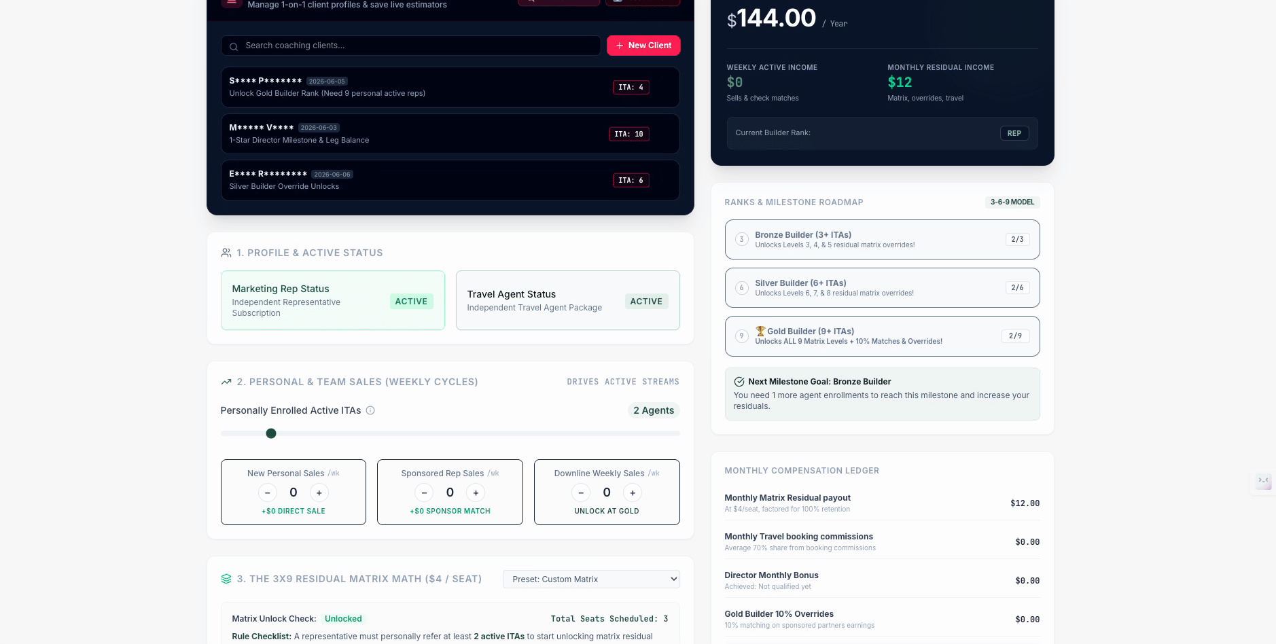1276x644 pixels.
Task: Click the trend arrow icon by Personal & Team Sales
Action: click(226, 382)
